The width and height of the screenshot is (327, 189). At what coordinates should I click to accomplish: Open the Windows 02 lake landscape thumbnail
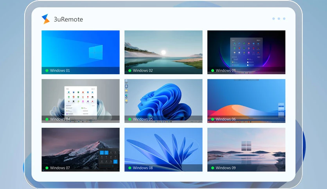click(x=163, y=52)
